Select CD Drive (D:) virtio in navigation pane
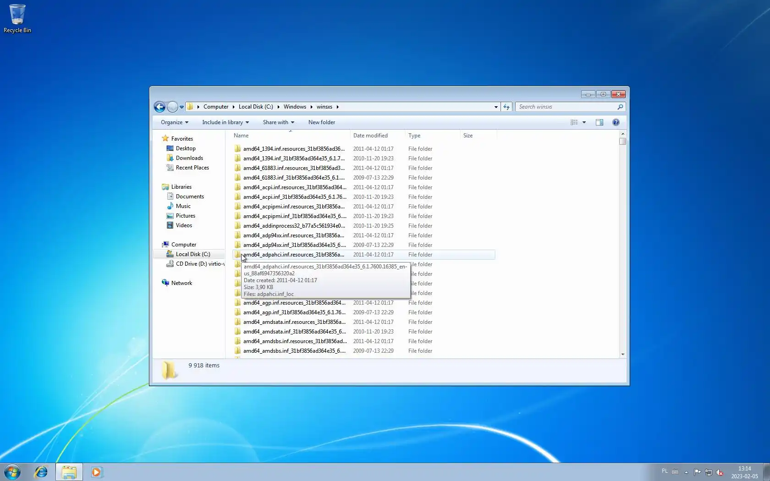Viewport: 770px width, 481px height. (200, 264)
